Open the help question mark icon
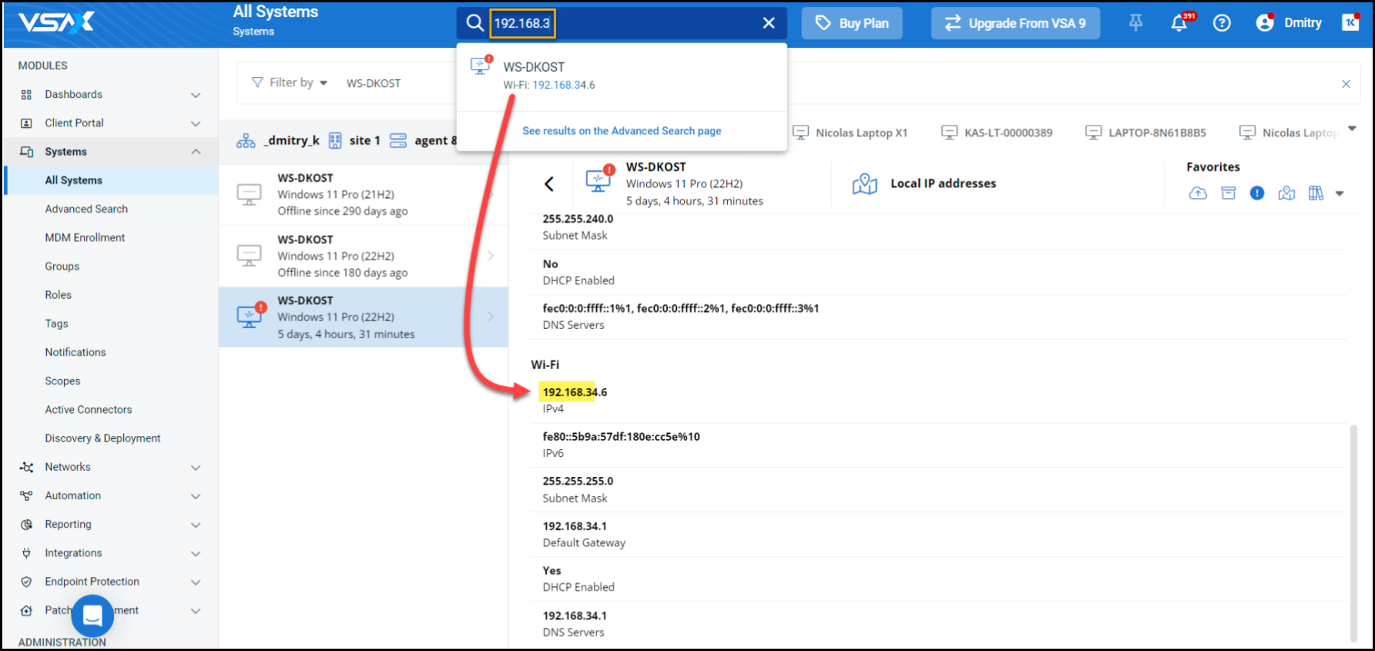The width and height of the screenshot is (1375, 651). tap(1222, 23)
